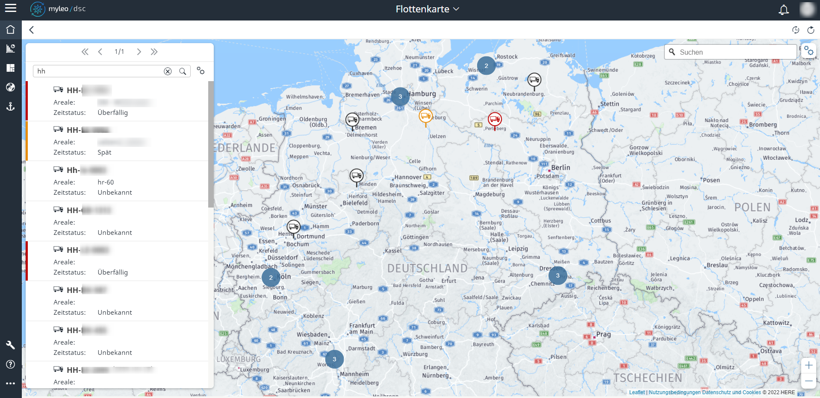Image resolution: width=820 pixels, height=398 pixels.
Task: Go to next page of vehicle list
Action: 139,52
